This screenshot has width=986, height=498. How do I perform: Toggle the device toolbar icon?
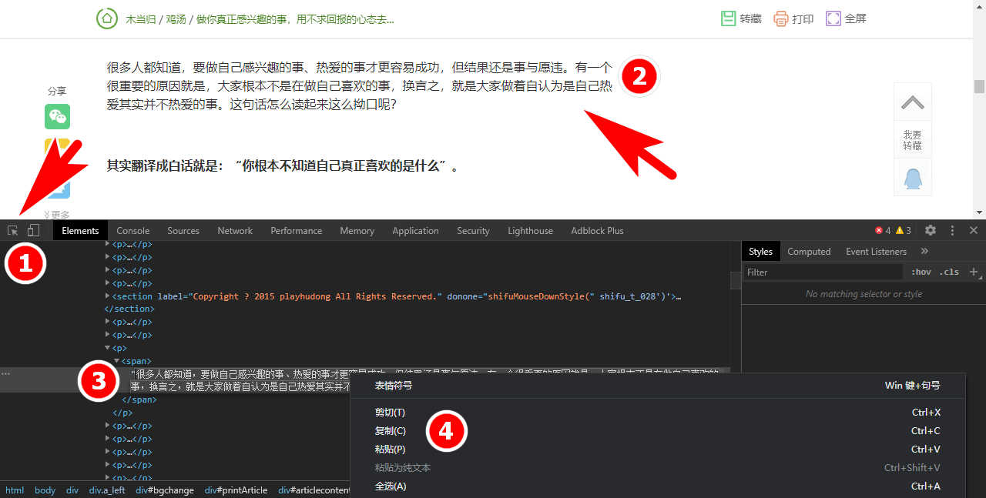pos(32,230)
